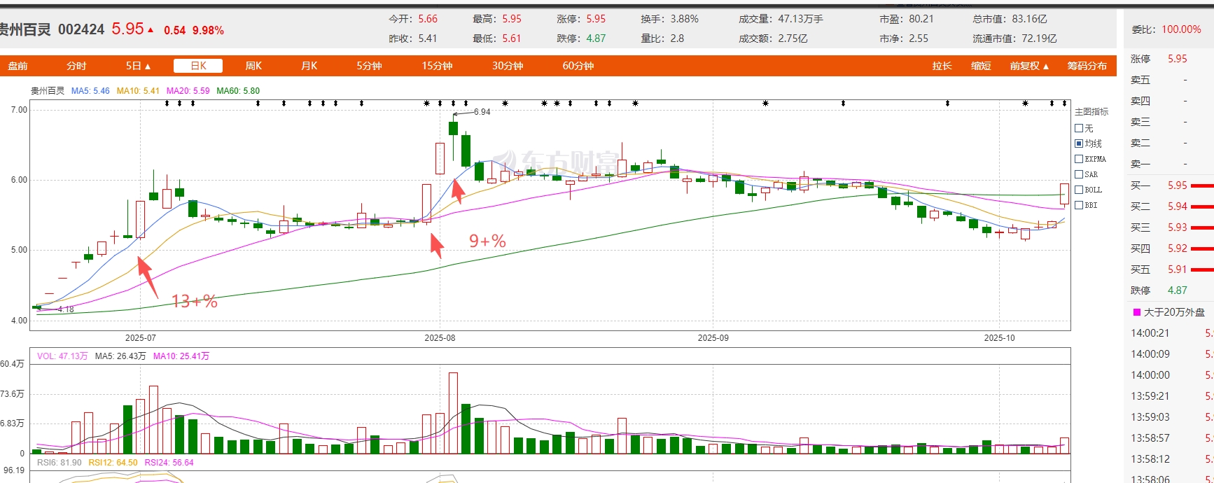Enable the EXPMA indicator checkbox
This screenshot has width=1214, height=483.
point(1079,159)
